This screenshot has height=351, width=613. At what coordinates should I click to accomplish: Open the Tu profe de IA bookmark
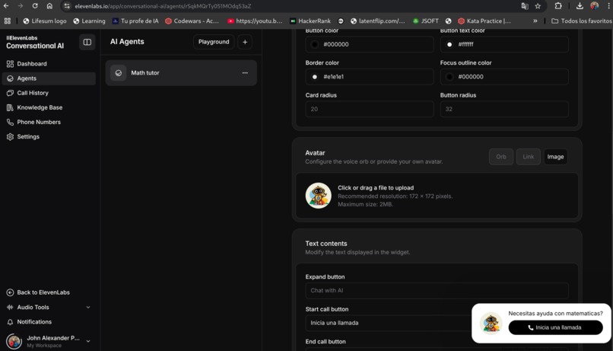tap(135, 21)
